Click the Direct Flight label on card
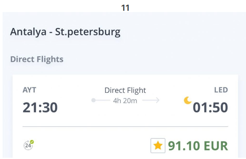Screen dimensions: 246x159 click(x=125, y=90)
